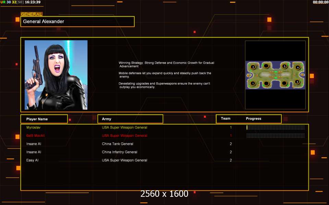Image resolution: width=329 pixels, height=205 pixels.
Task: Click the Devastating upgrades description paragraph
Action: coord(164,85)
